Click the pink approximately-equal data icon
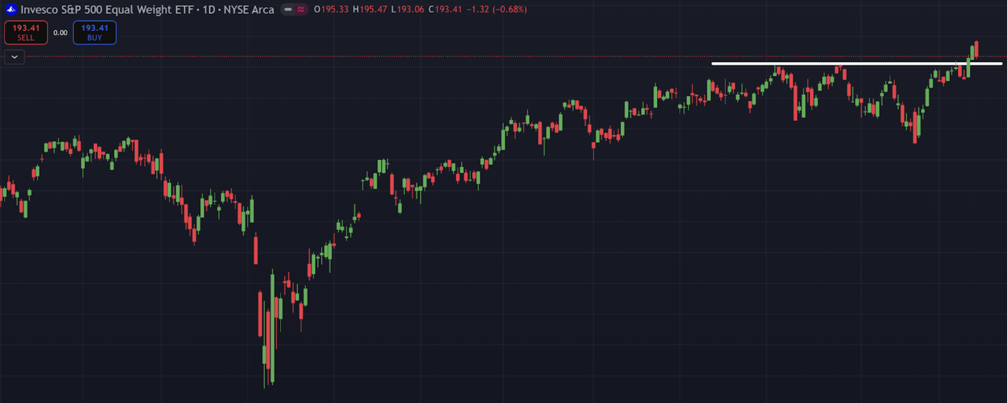1007x403 pixels. coord(301,9)
